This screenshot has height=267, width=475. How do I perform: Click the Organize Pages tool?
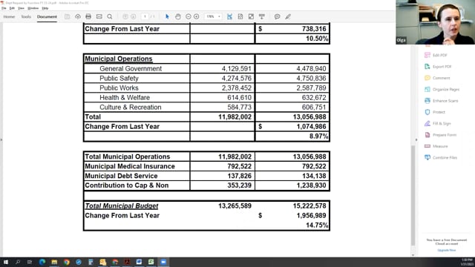tap(442, 89)
